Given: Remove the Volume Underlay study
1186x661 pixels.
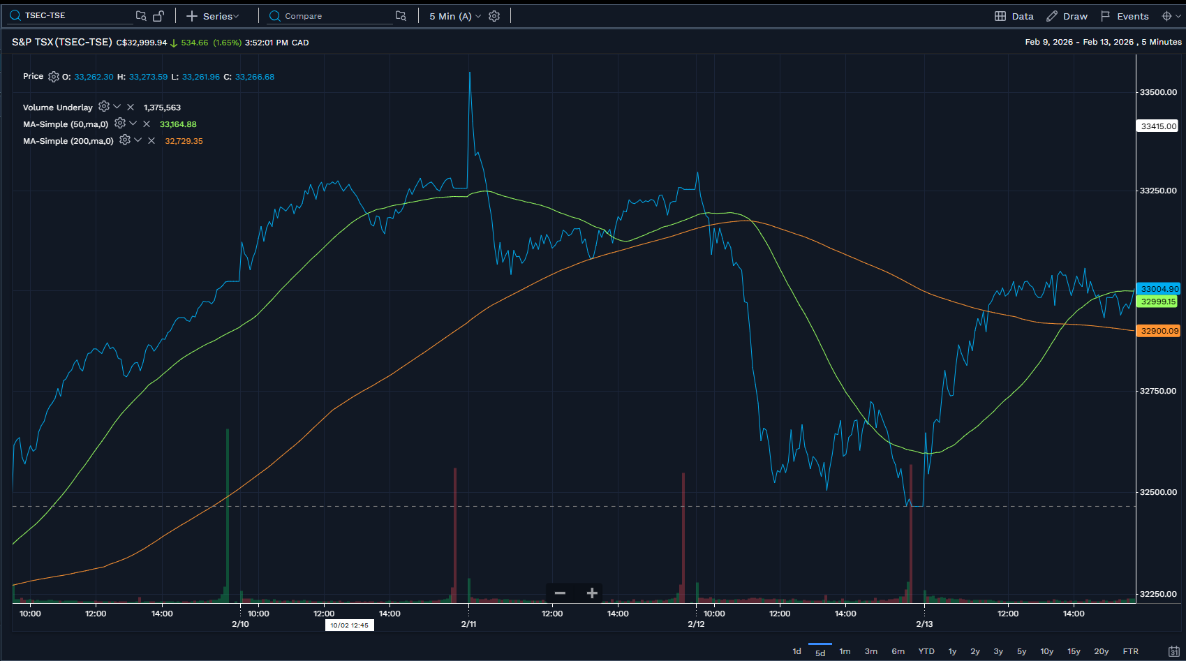Looking at the screenshot, I should pos(130,107).
